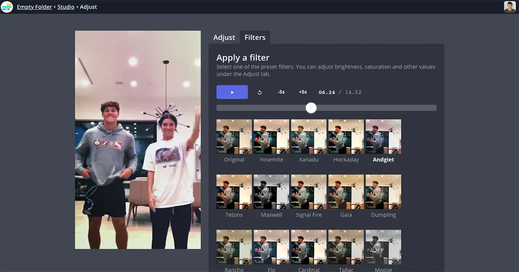Click the playback scrubber handle
This screenshot has width=519, height=272.
click(311, 108)
